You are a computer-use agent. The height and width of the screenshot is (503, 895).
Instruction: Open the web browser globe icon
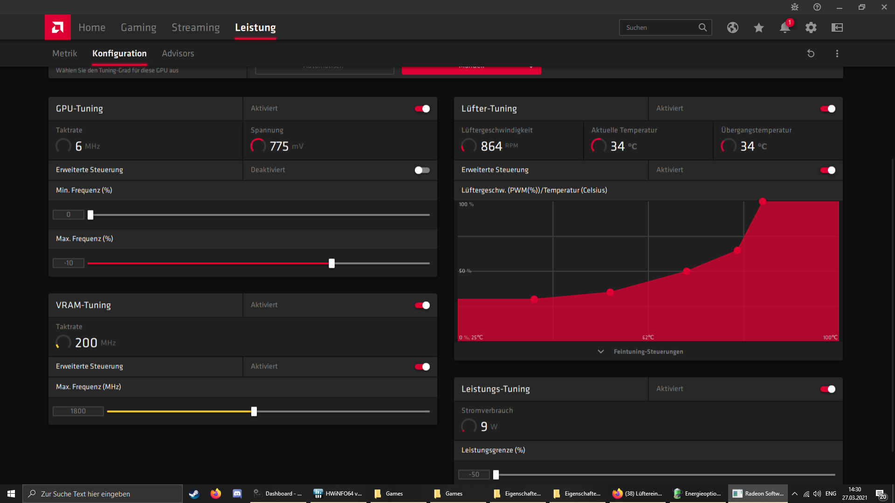[733, 27]
